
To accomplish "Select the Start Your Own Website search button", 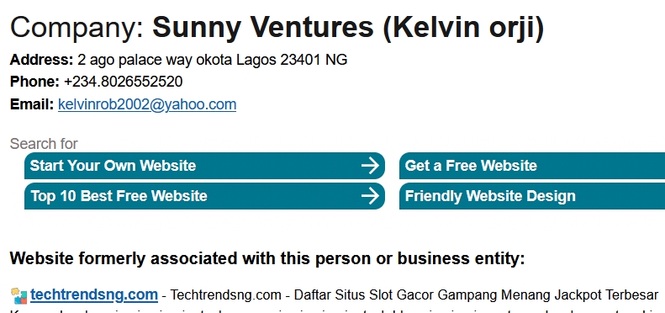I will (204, 166).
